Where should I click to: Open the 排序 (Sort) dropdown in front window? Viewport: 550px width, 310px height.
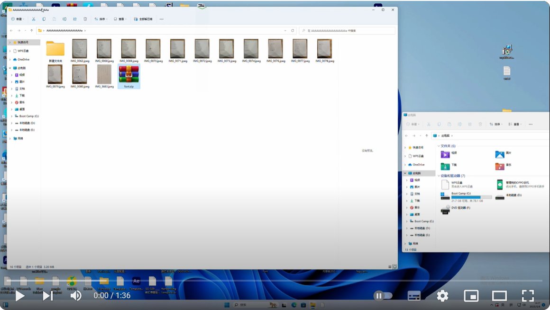(101, 19)
